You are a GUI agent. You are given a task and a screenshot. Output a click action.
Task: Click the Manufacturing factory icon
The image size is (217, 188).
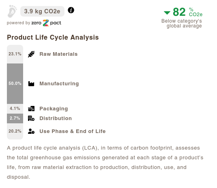pyautogui.click(x=31, y=84)
